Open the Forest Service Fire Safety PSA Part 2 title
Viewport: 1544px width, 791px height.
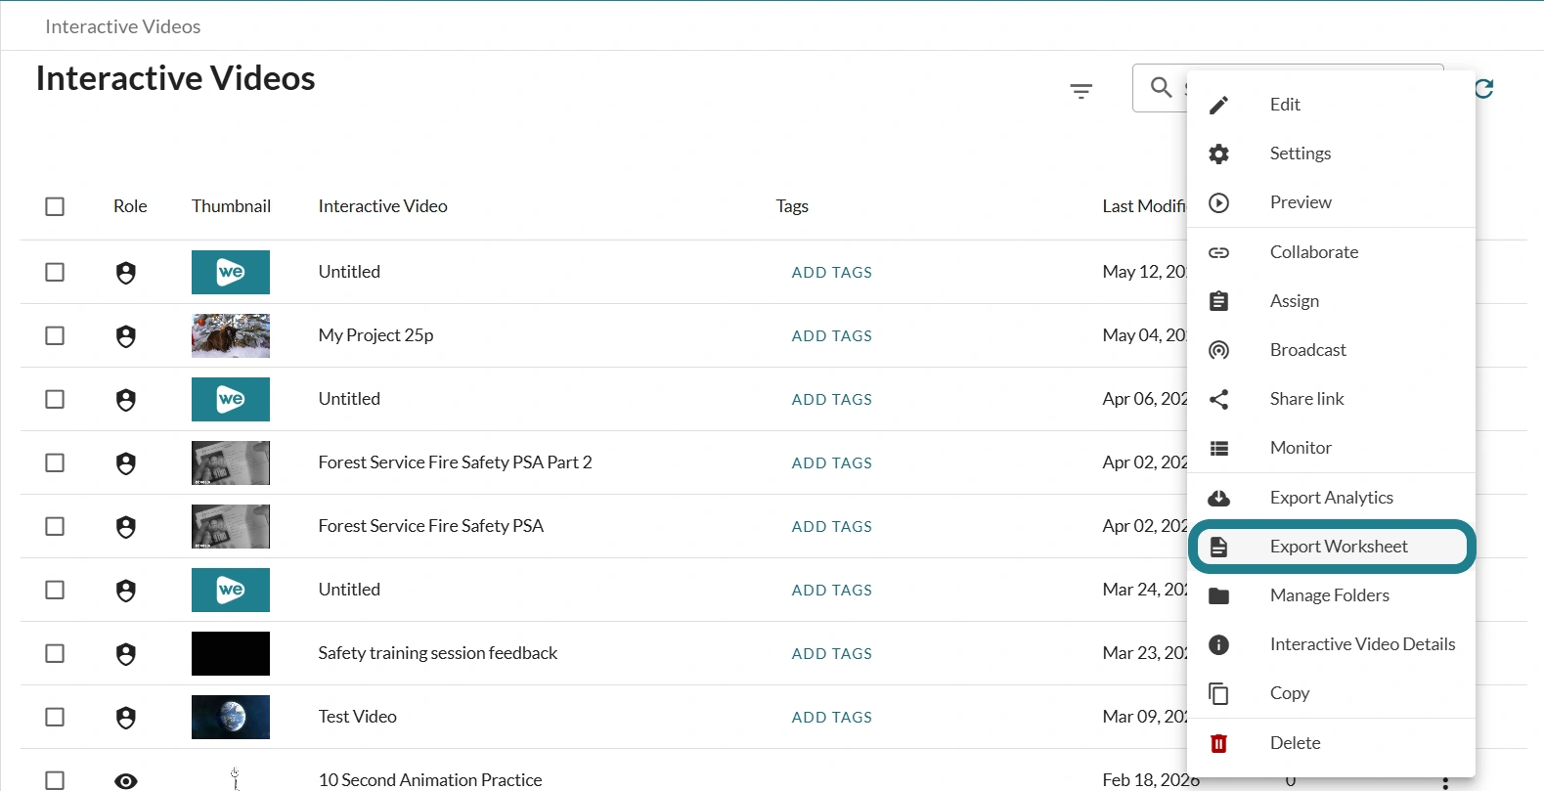(455, 462)
